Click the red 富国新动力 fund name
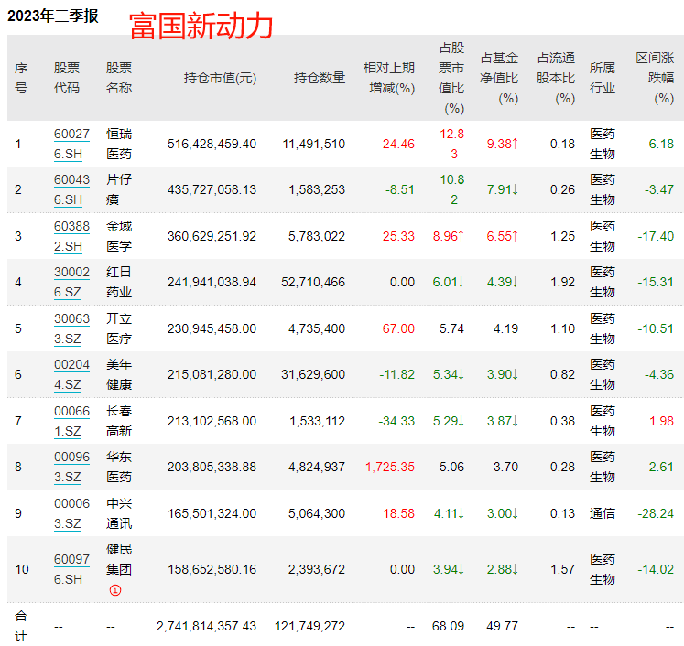This screenshot has width=684, height=646. tap(201, 27)
